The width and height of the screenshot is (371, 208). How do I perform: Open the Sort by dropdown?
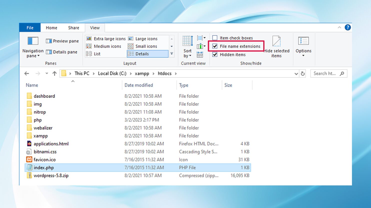point(187,53)
